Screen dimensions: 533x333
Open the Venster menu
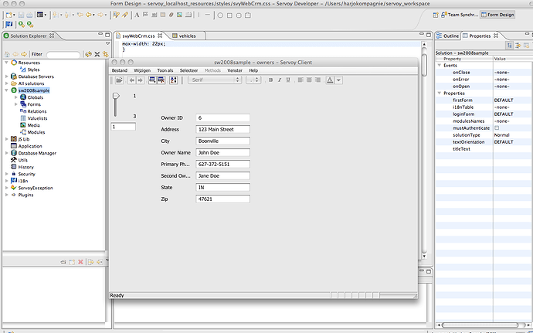coord(235,70)
